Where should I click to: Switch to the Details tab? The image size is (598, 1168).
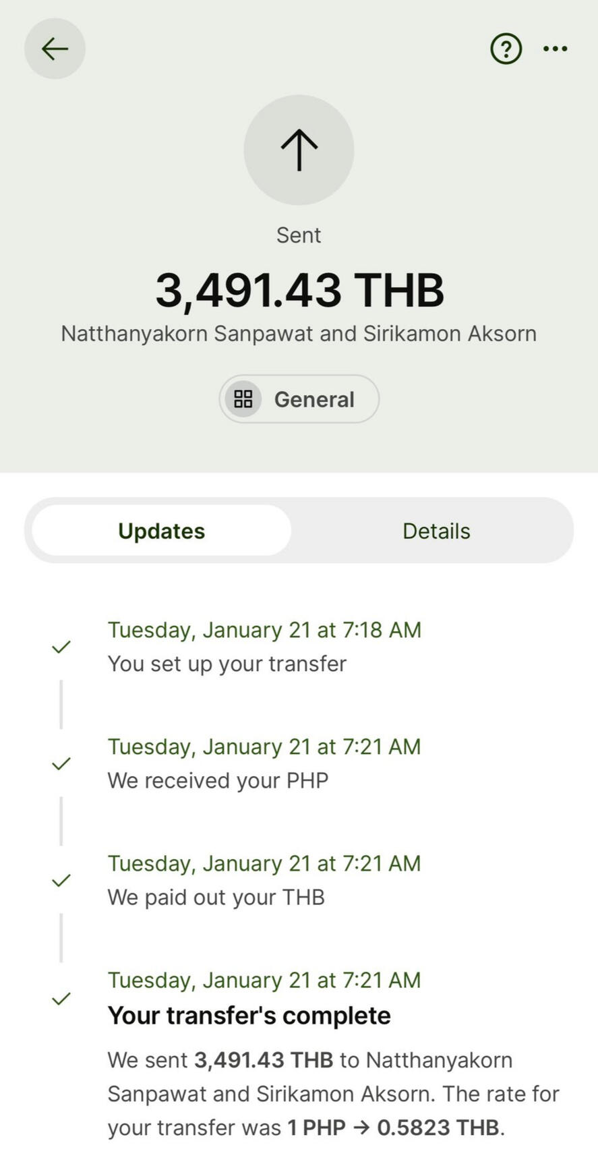[436, 531]
